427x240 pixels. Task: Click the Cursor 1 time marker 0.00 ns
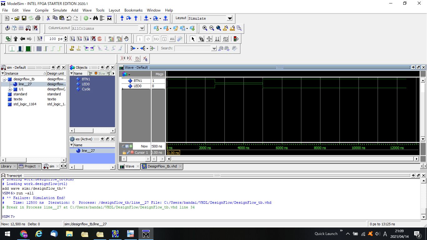[x=173, y=152]
